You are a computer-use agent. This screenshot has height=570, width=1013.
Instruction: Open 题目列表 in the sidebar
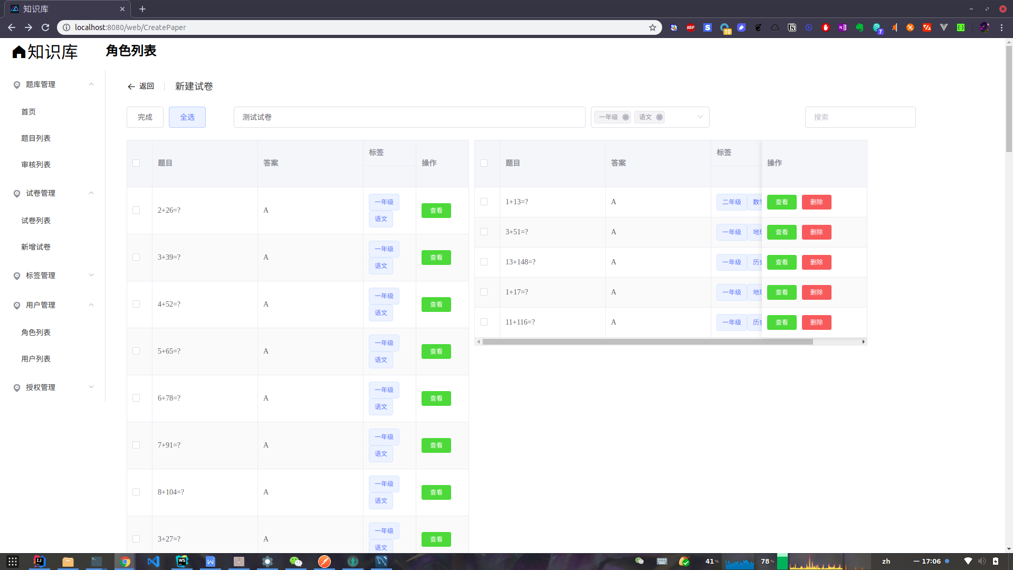pos(36,138)
